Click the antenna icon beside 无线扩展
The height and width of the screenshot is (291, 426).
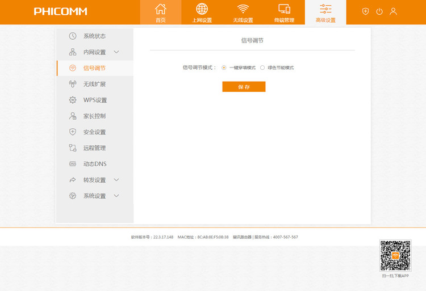coord(73,84)
